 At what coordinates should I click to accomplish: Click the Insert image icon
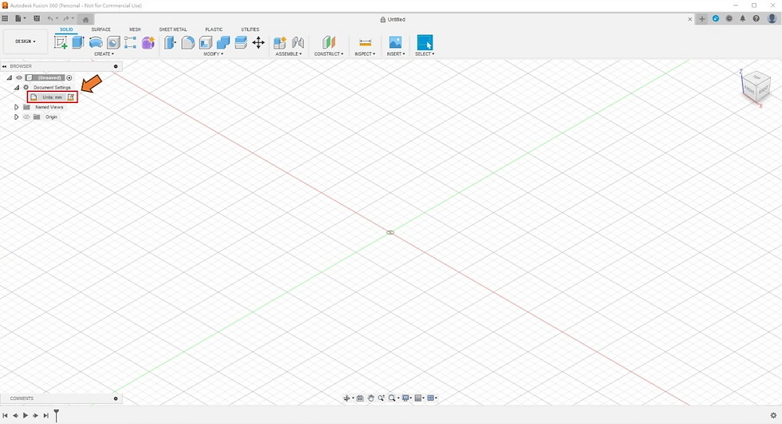pos(396,42)
